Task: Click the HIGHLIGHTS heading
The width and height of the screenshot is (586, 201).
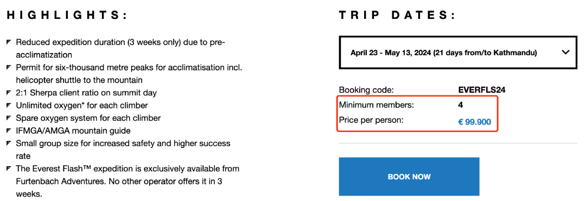Action: coord(67,16)
